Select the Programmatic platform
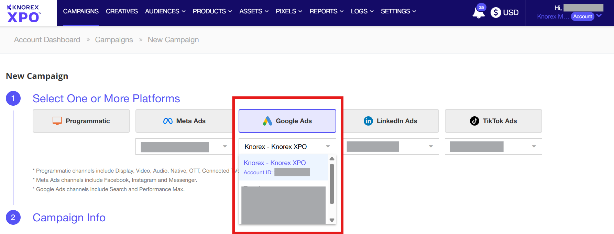Image resolution: width=614 pixels, height=234 pixels. click(81, 121)
